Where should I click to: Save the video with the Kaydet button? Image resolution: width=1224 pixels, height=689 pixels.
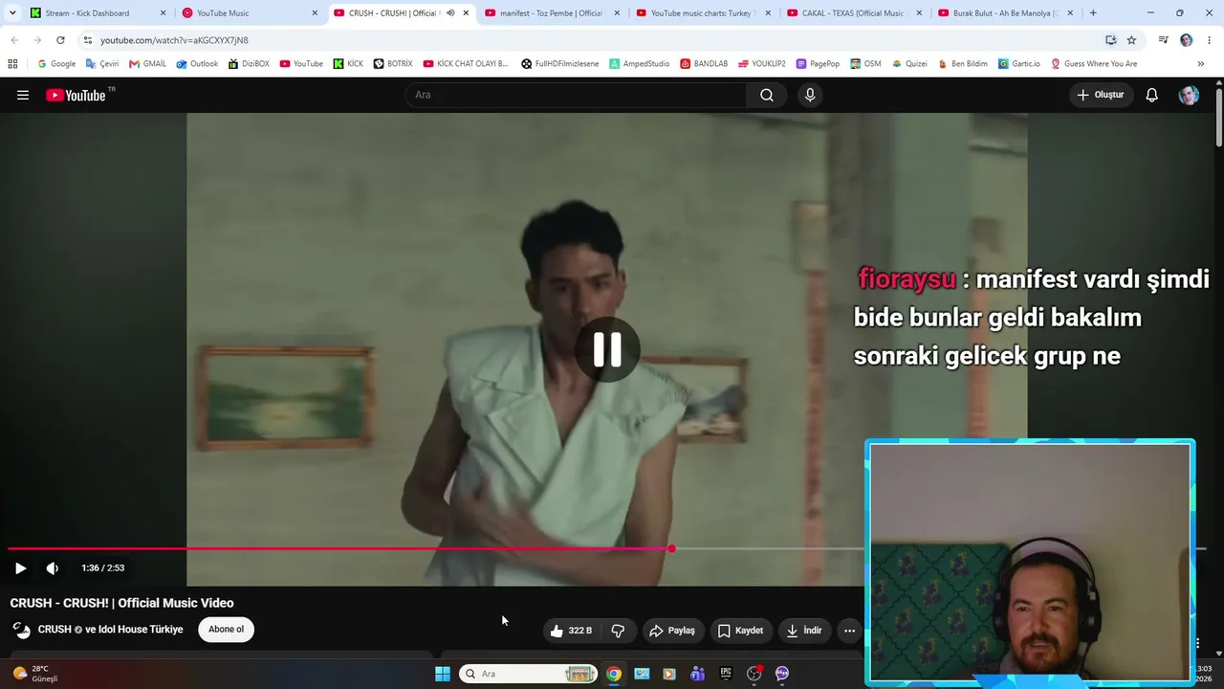[x=740, y=631]
